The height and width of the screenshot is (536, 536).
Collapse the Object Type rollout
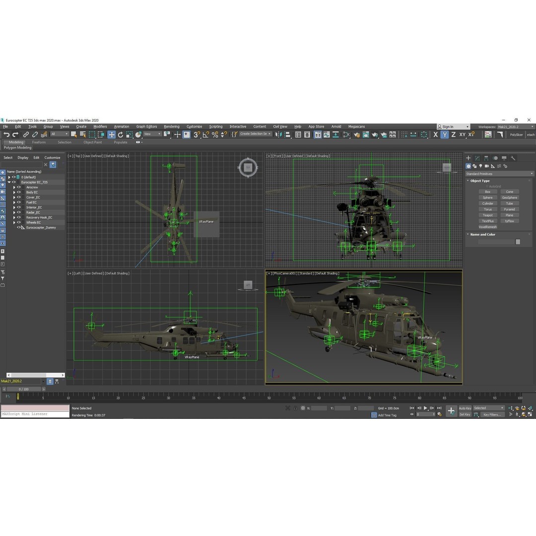(479, 181)
